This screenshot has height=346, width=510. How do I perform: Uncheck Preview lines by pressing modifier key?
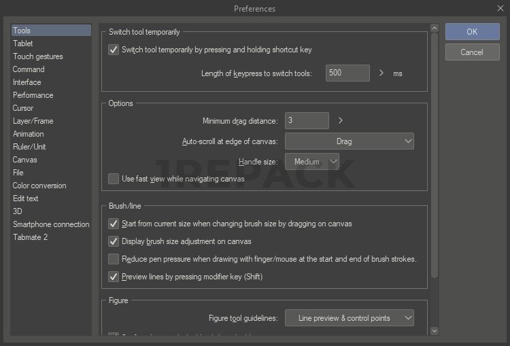pyautogui.click(x=114, y=277)
